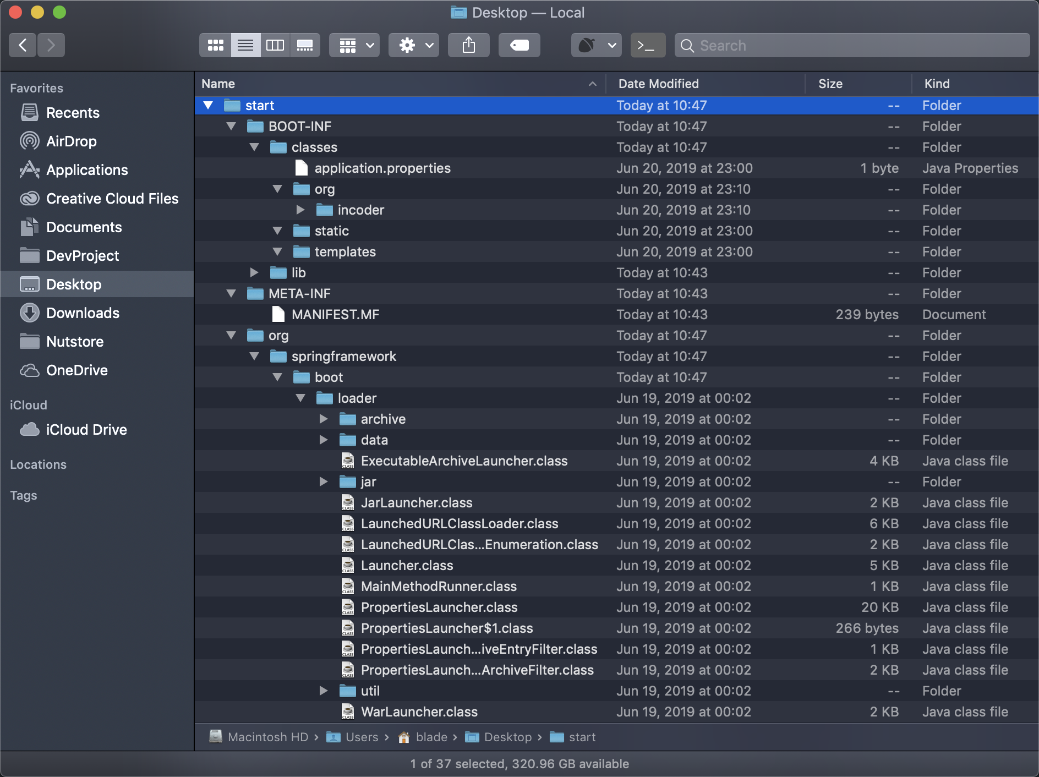Click Desktop in the path bar
Image resolution: width=1039 pixels, height=777 pixels.
(499, 737)
